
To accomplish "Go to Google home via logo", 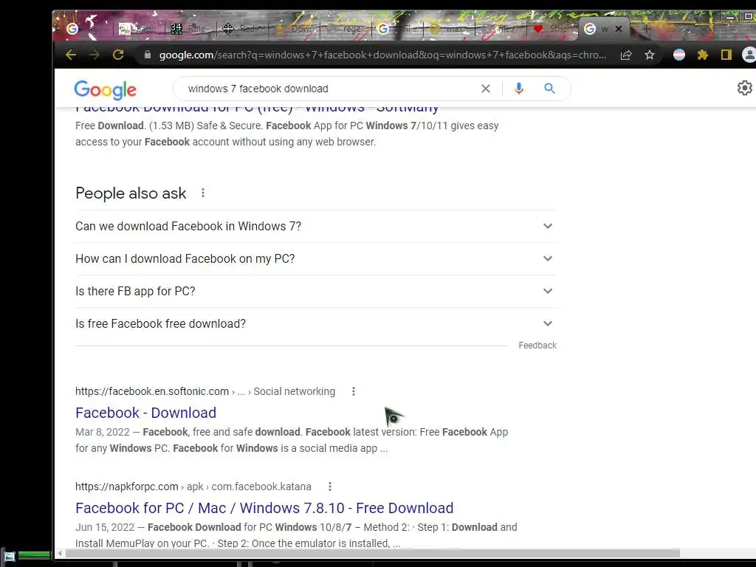I will tap(105, 89).
